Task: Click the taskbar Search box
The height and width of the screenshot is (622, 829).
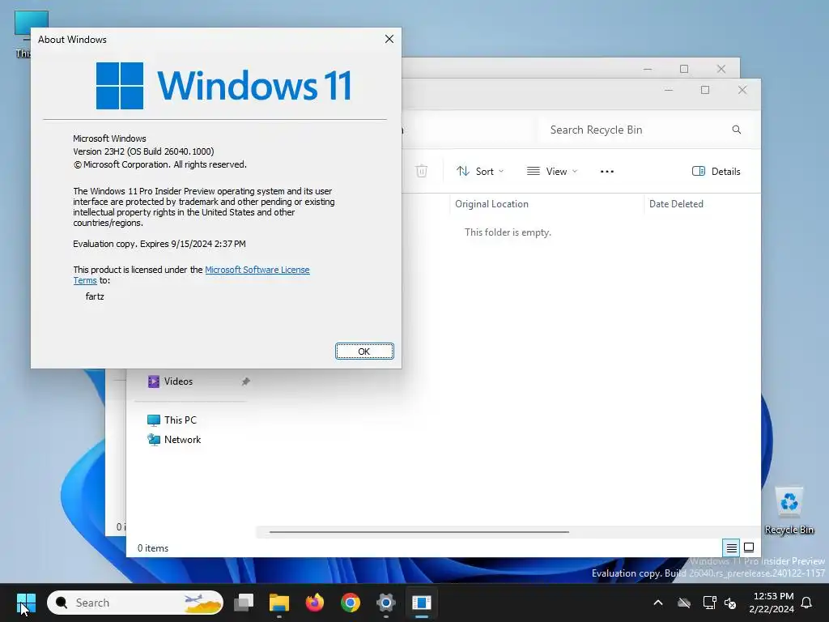Action: pos(135,603)
